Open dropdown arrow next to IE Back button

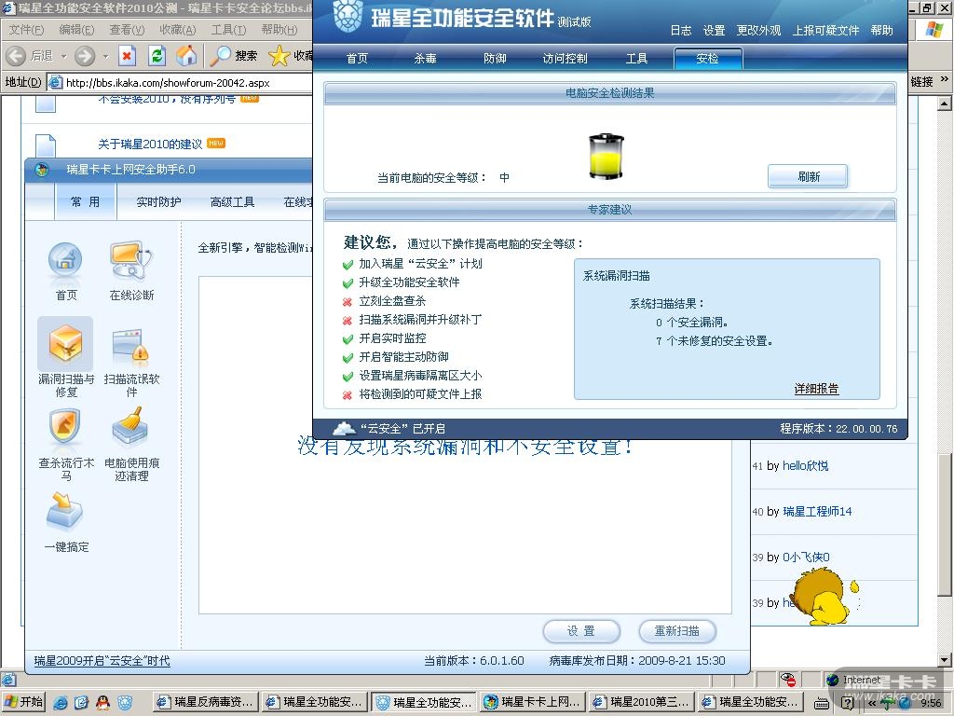pyautogui.click(x=63, y=56)
